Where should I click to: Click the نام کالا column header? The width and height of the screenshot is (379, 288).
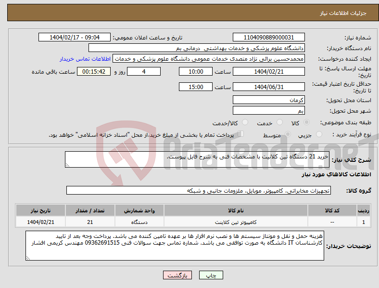(x=236, y=210)
